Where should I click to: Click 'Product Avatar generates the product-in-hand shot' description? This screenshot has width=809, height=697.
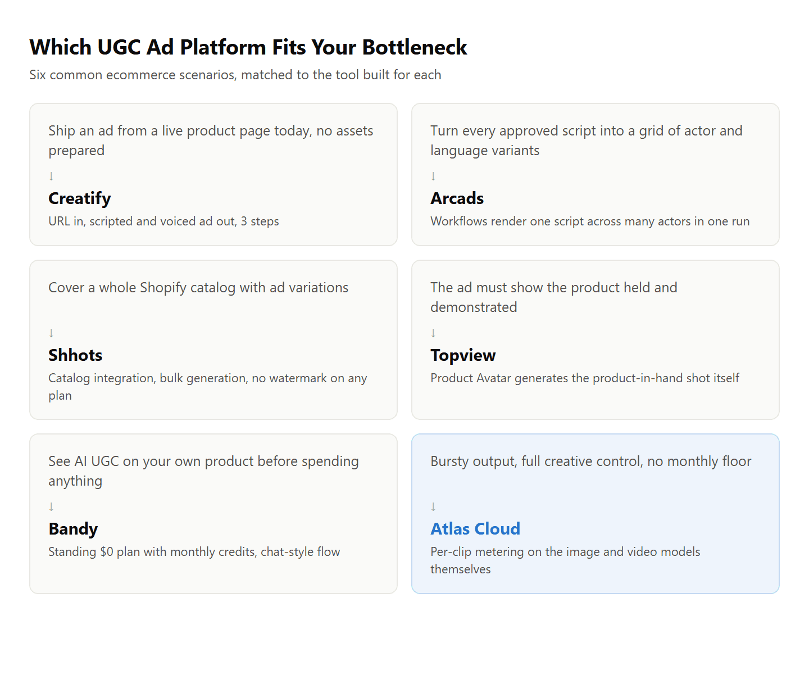585,378
